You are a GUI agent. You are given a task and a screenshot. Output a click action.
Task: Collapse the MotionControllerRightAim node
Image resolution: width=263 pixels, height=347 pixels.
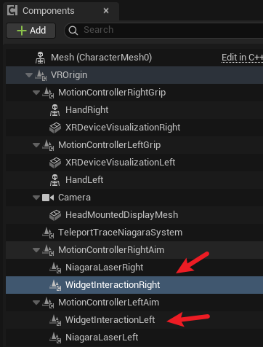36,250
